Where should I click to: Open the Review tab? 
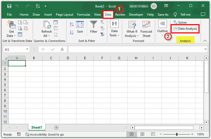120,15
